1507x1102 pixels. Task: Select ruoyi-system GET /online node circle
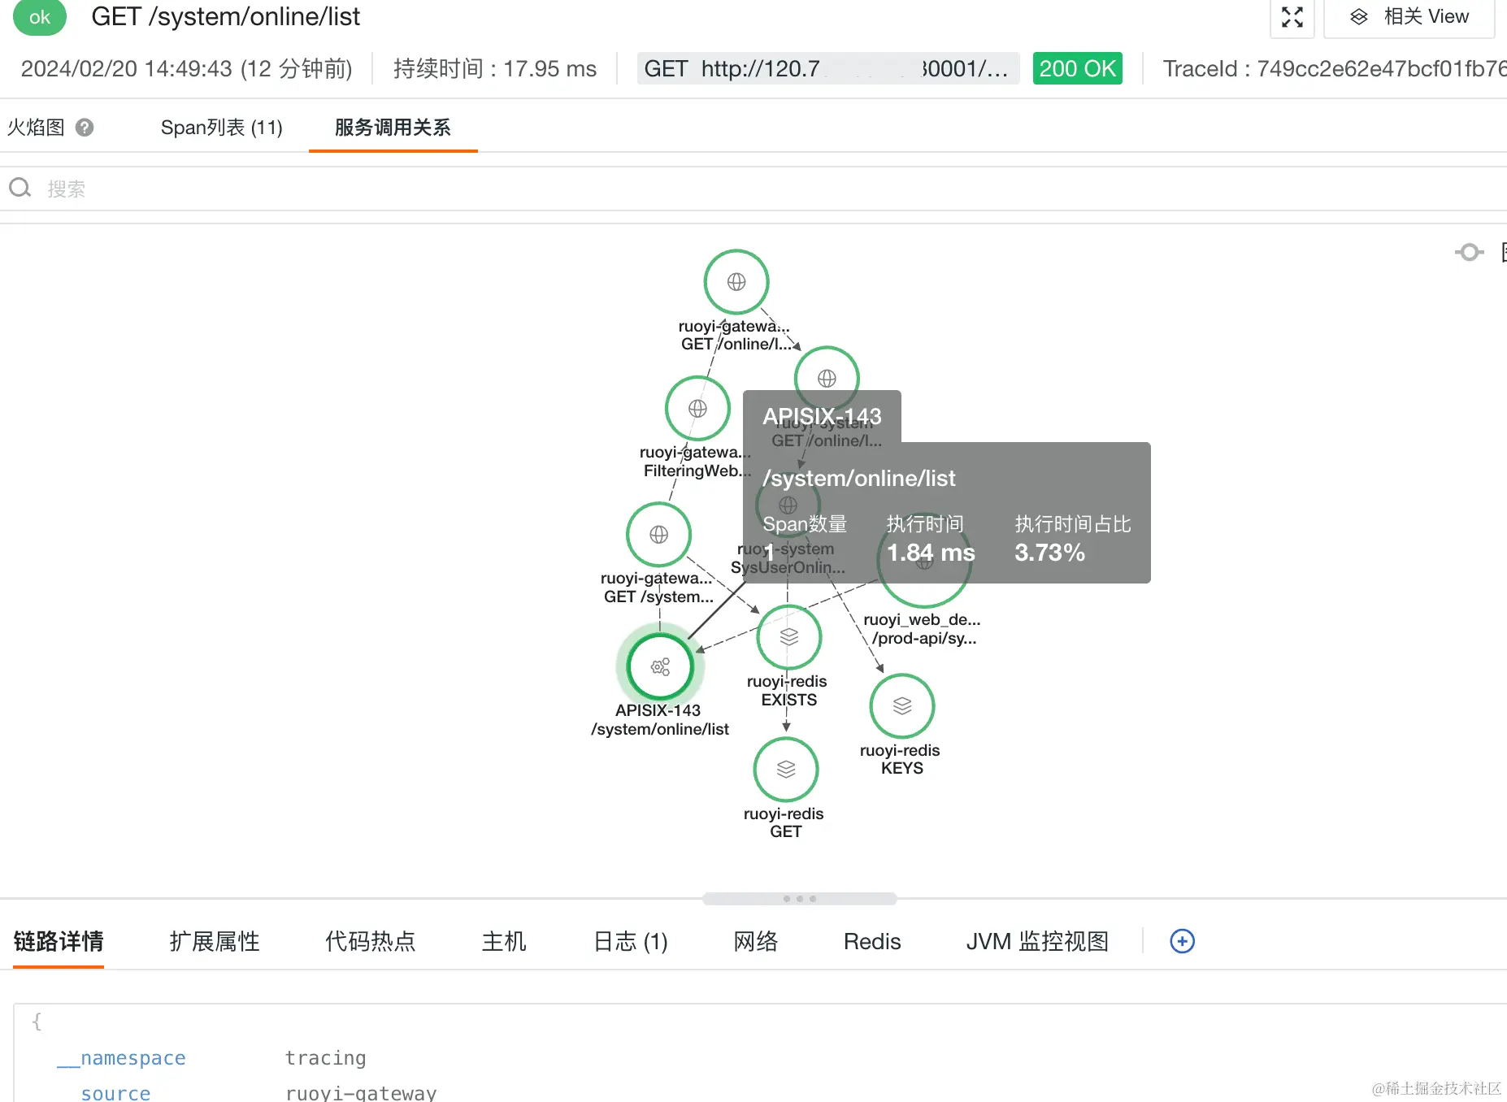click(x=827, y=378)
